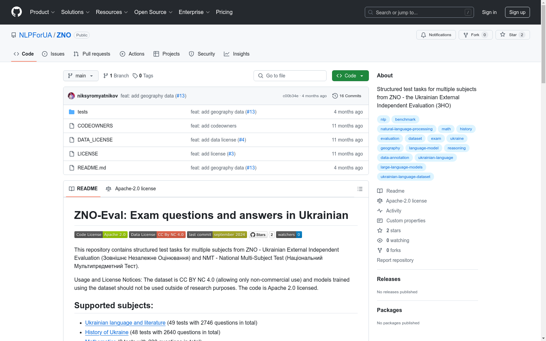Screen dimensions: 546x341
Task: Click the CODEOWNERS file icon
Action: point(72,126)
